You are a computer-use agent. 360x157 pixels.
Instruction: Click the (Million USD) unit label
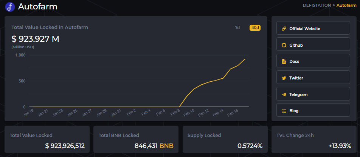click(23, 47)
